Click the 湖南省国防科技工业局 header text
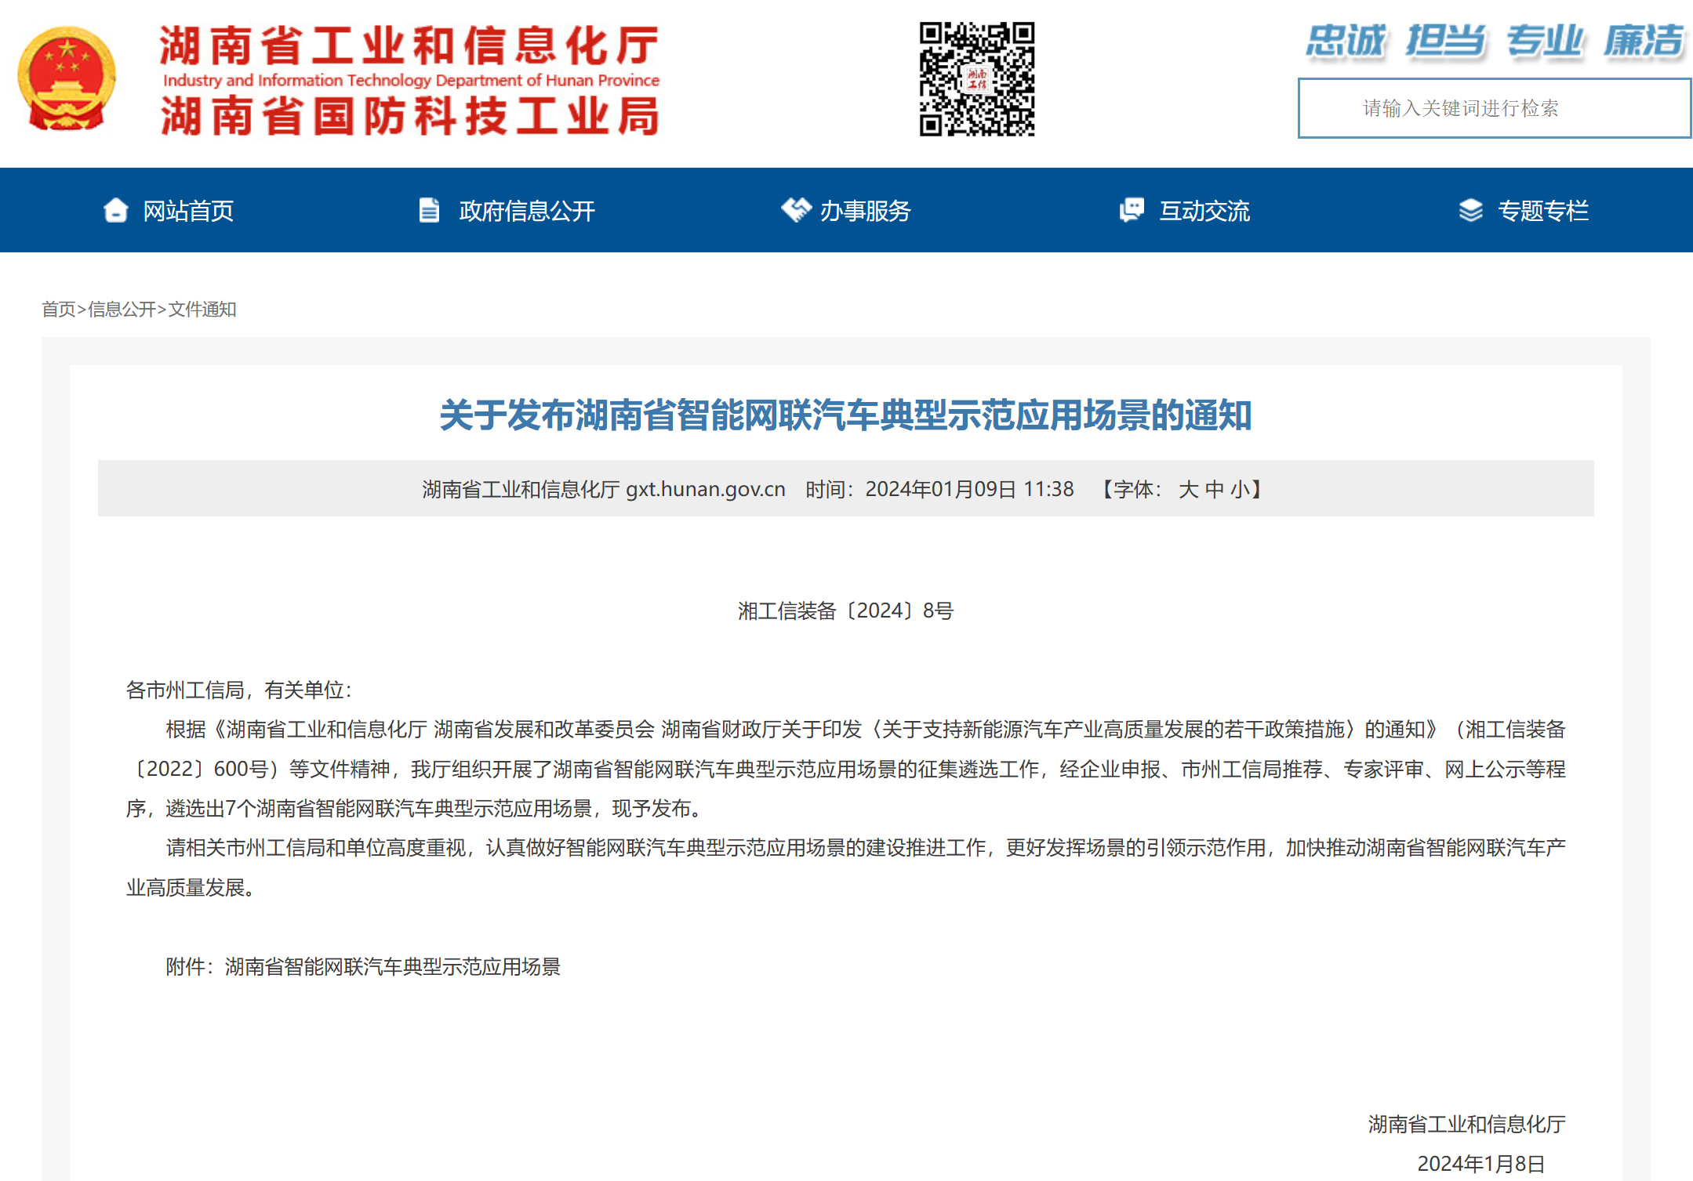Screen dimensions: 1693x1181 409,116
